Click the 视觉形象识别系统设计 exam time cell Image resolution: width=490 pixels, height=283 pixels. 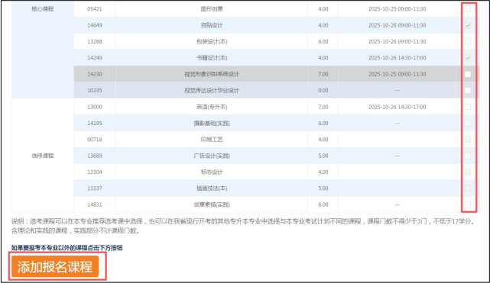coord(397,74)
